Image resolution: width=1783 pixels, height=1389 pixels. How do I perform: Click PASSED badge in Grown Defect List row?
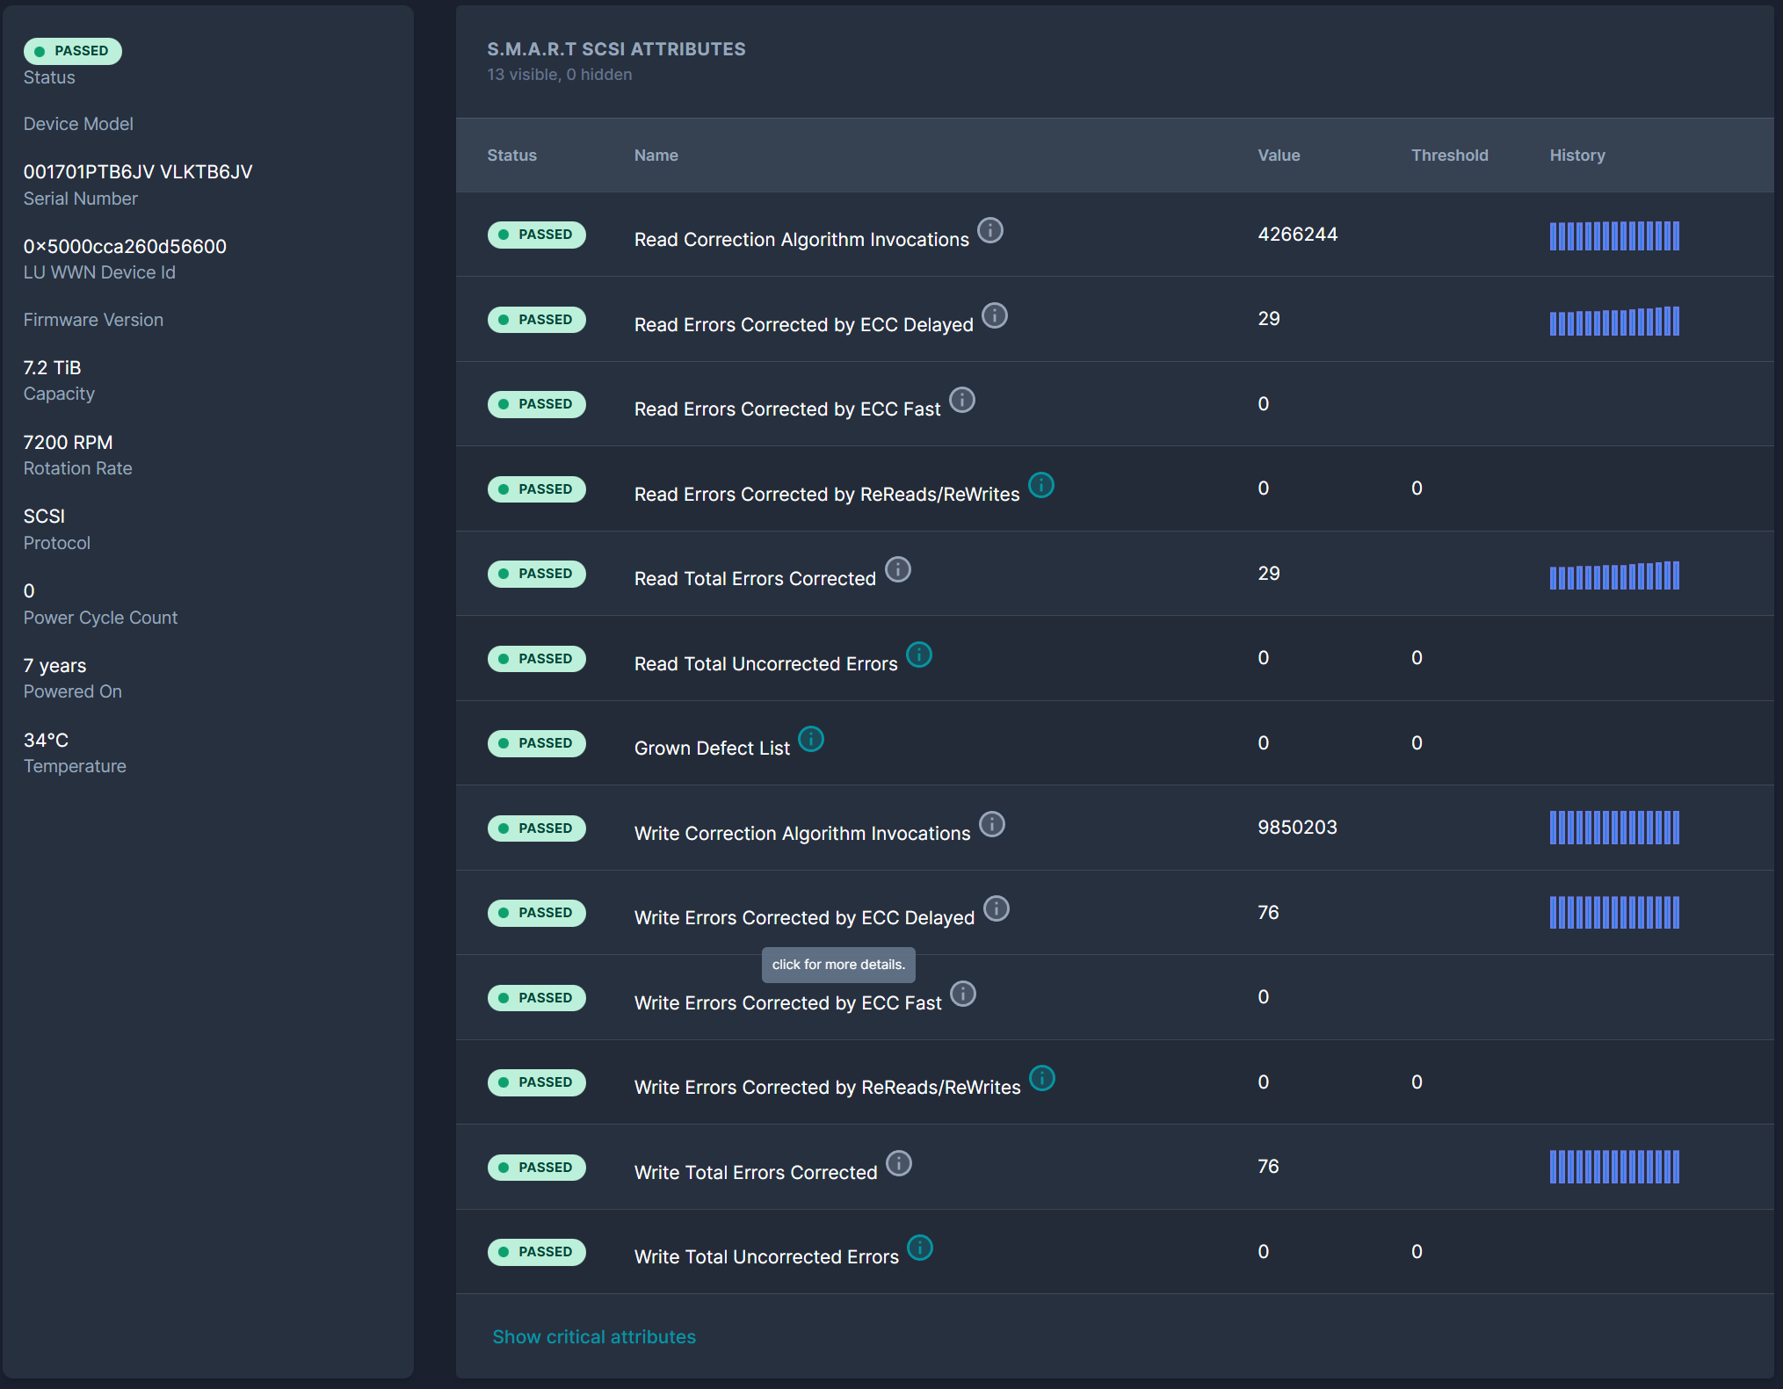[x=536, y=743]
